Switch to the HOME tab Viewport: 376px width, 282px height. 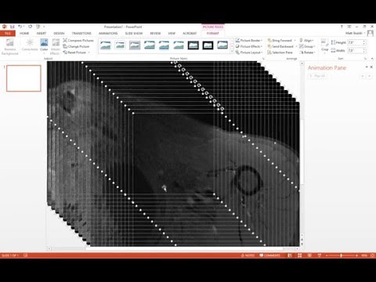coord(24,34)
